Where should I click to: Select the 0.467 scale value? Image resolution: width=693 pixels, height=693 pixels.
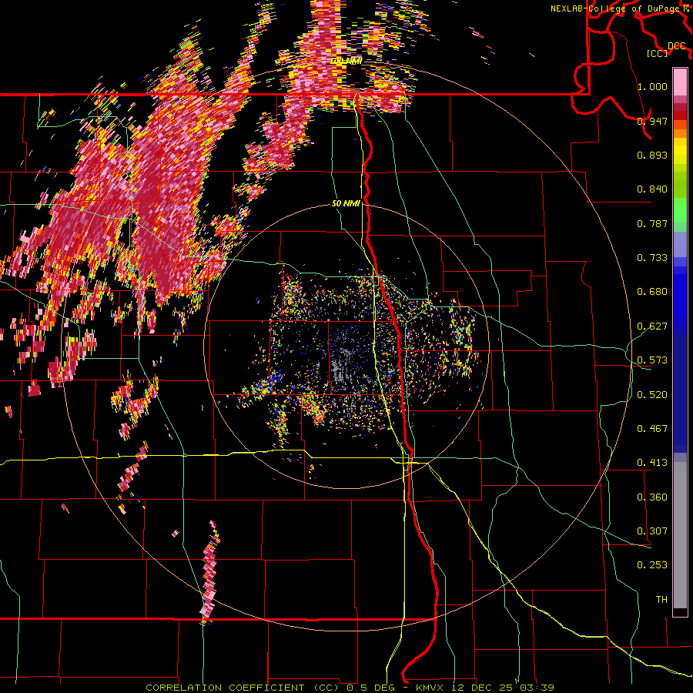pos(652,429)
